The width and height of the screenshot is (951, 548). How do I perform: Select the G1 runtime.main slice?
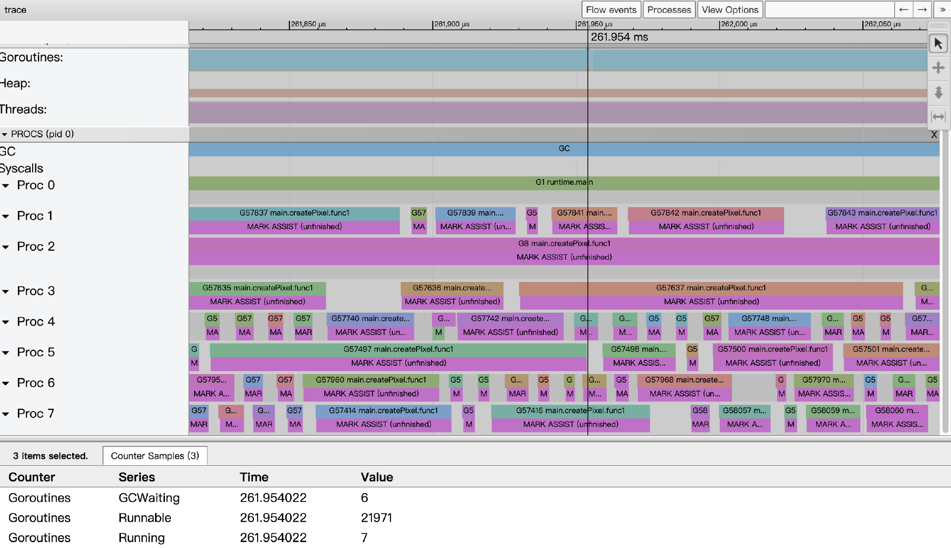564,183
